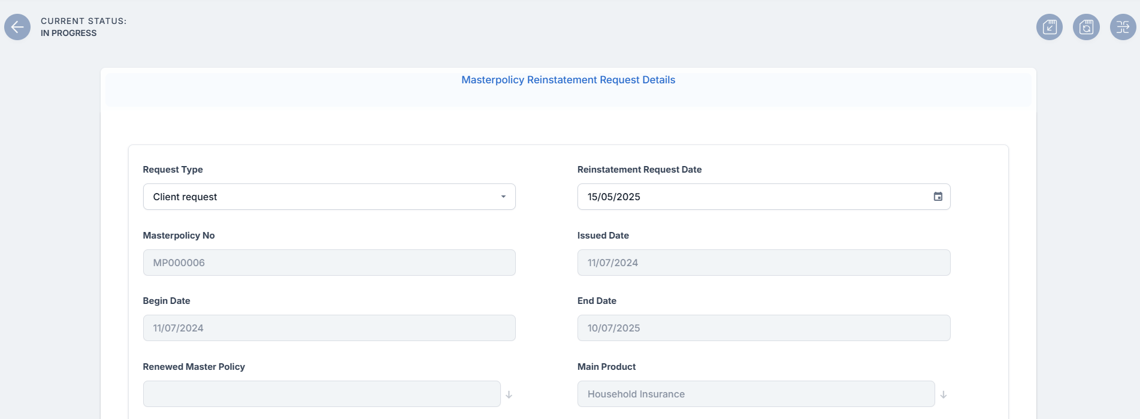Click the 'Reinstatement Request Date' label
1140x419 pixels.
(639, 170)
